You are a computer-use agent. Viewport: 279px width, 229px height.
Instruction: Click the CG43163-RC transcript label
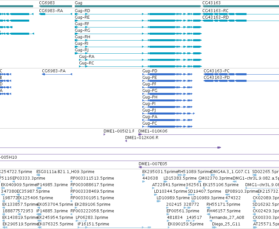[x=215, y=11]
